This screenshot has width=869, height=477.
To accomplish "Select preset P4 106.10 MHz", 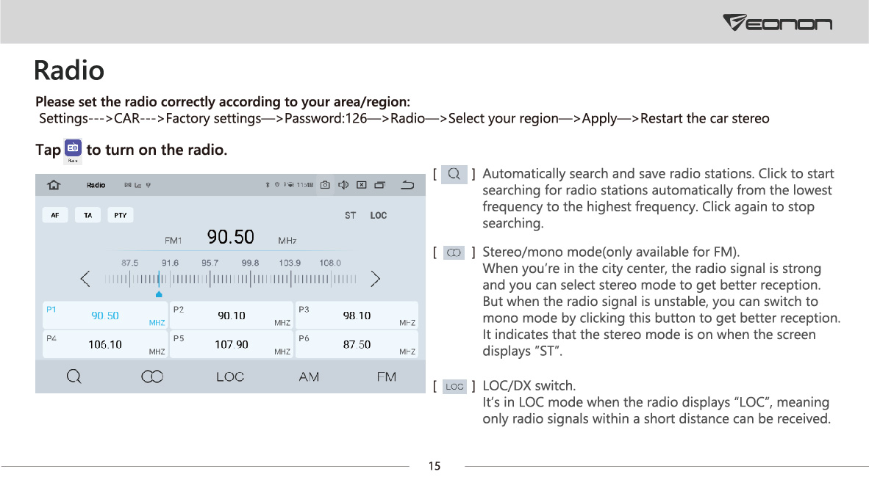I will point(104,344).
